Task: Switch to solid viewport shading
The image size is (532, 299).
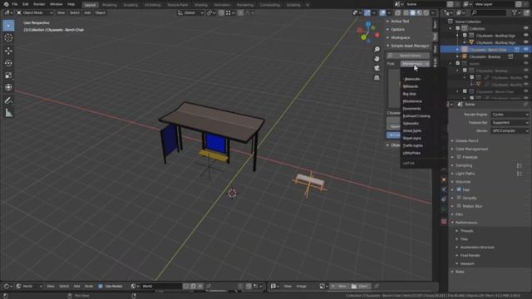Action: [412, 13]
